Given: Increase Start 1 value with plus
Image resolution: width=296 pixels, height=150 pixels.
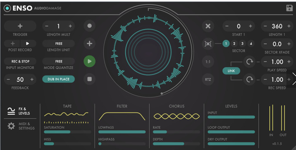Looking at the screenshot, I should tap(251, 26).
